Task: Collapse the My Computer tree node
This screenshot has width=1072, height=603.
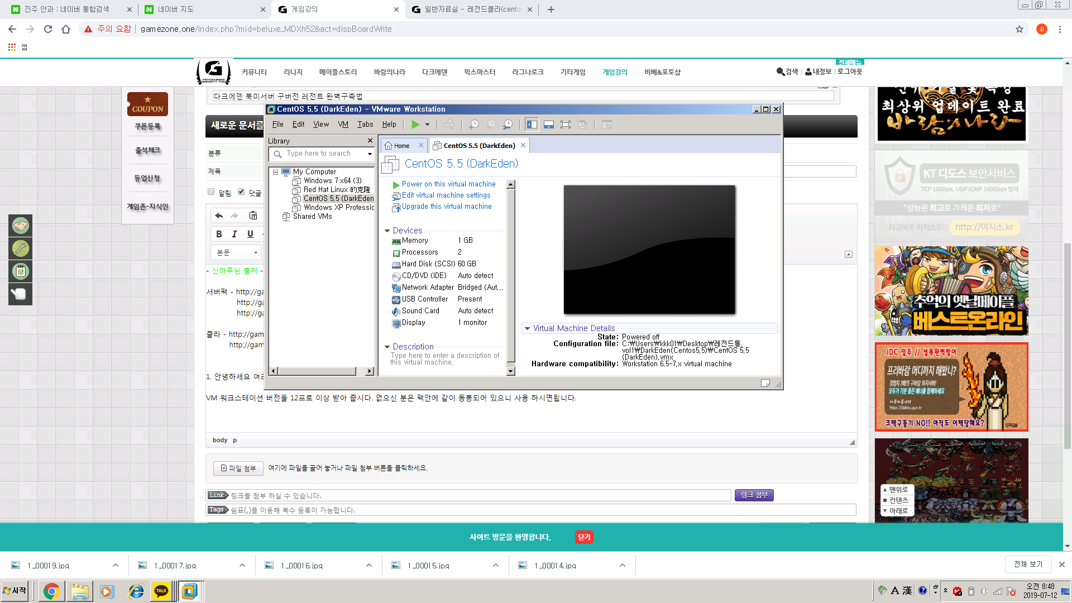Action: coord(275,172)
